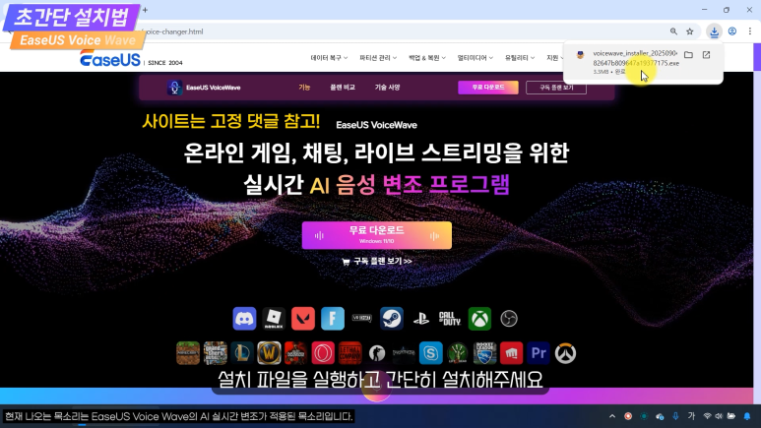The image size is (761, 428).
Task: Open downloaded installer in new window icon
Action: click(x=706, y=55)
